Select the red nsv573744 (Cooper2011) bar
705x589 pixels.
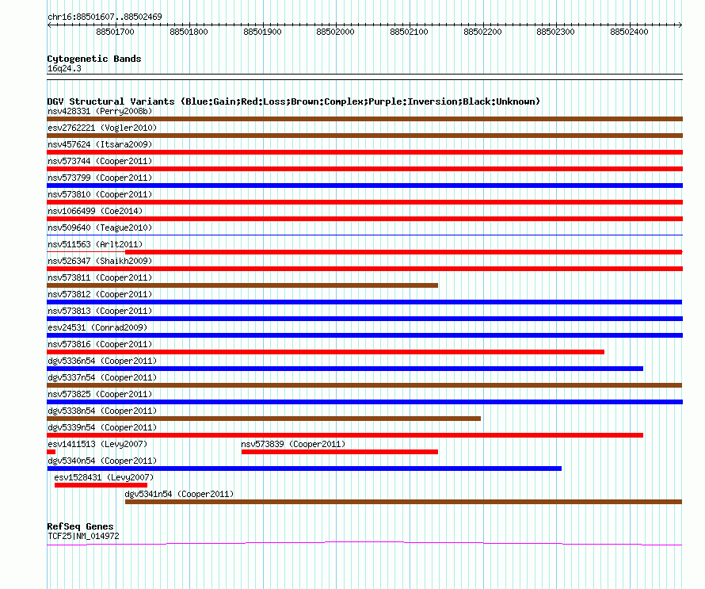[364, 169]
